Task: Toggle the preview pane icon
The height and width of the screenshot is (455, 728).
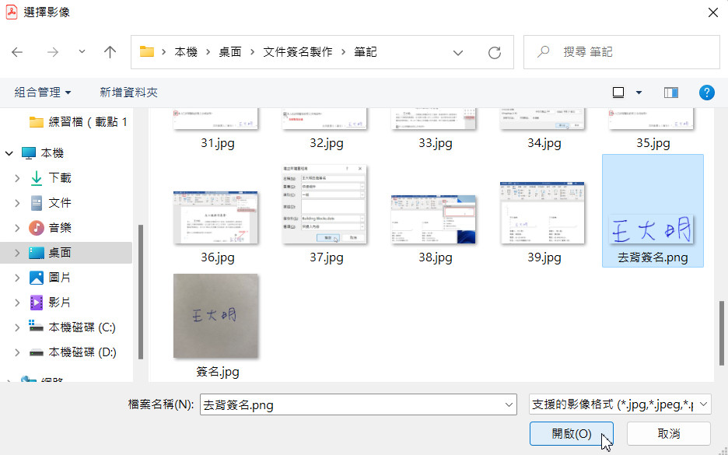Action: [x=670, y=93]
